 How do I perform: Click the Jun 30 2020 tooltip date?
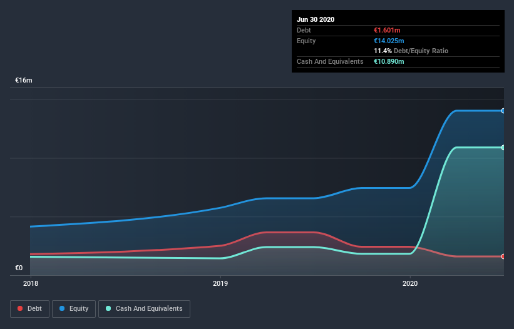click(316, 19)
